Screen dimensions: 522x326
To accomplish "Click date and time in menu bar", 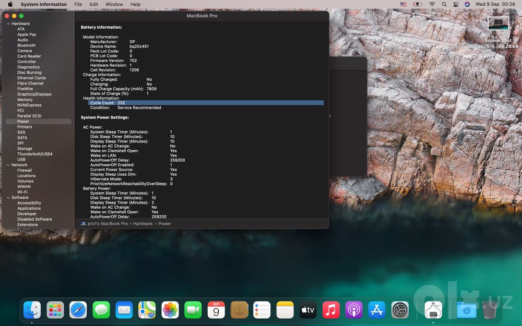I will pyautogui.click(x=495, y=4).
